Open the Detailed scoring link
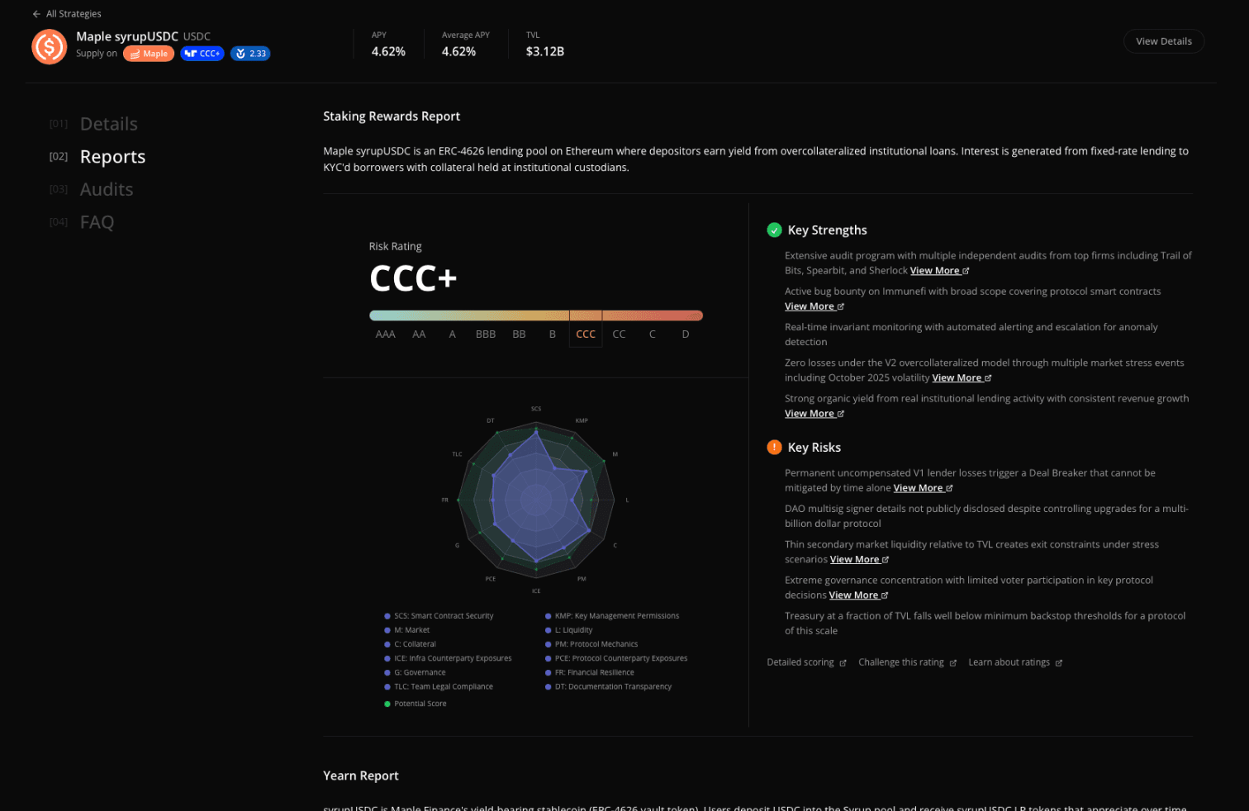The height and width of the screenshot is (811, 1249). pyautogui.click(x=806, y=662)
